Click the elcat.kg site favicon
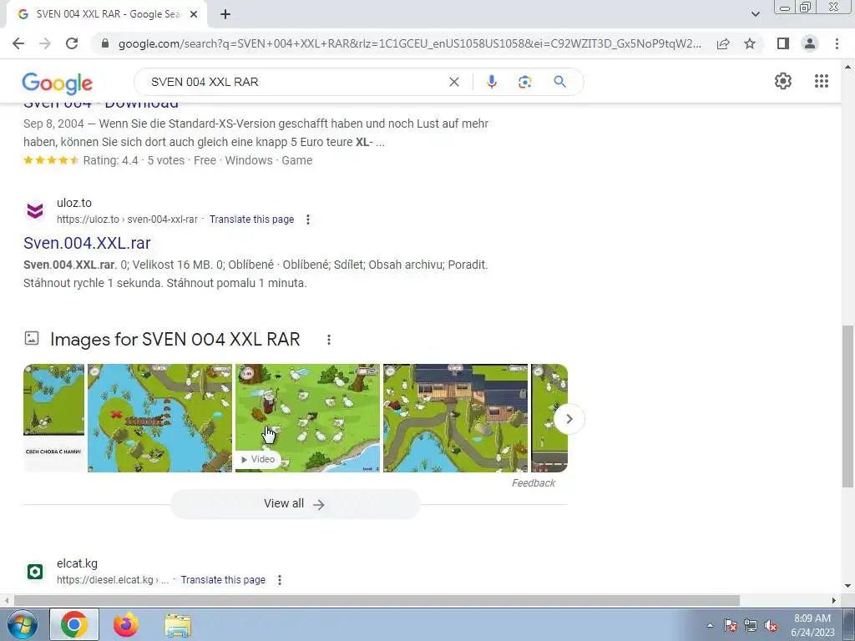The height and width of the screenshot is (641, 855). 35,571
